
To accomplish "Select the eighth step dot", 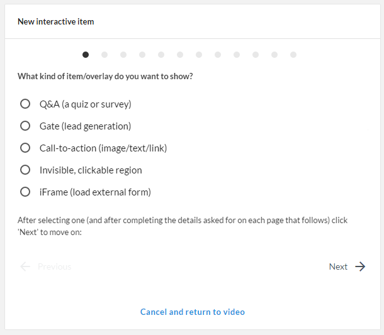I will point(218,55).
